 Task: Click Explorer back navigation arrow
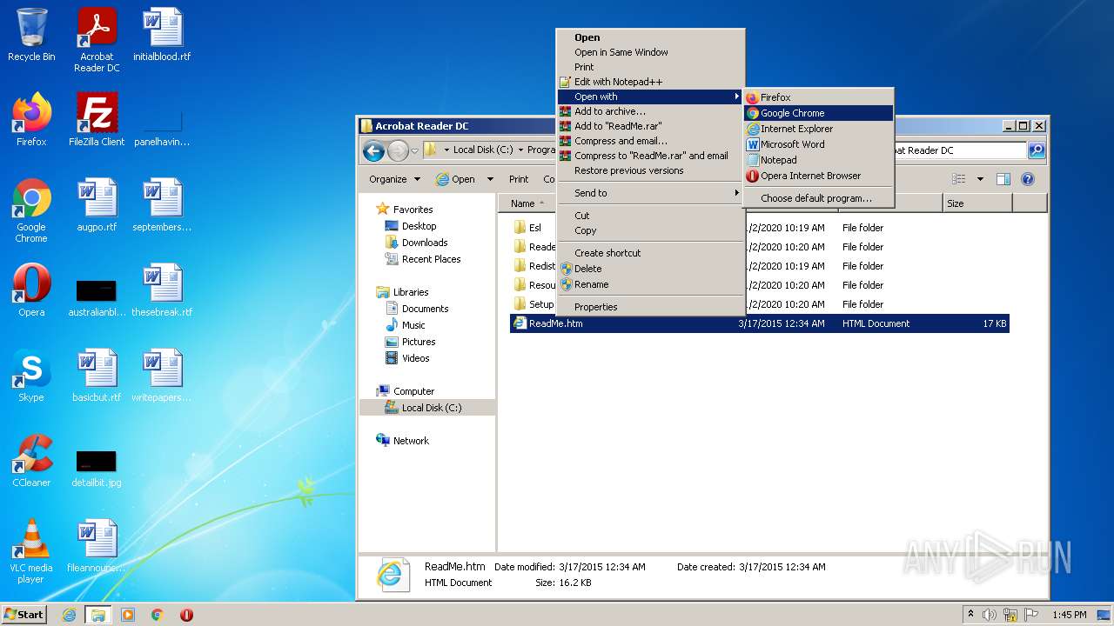(374, 150)
